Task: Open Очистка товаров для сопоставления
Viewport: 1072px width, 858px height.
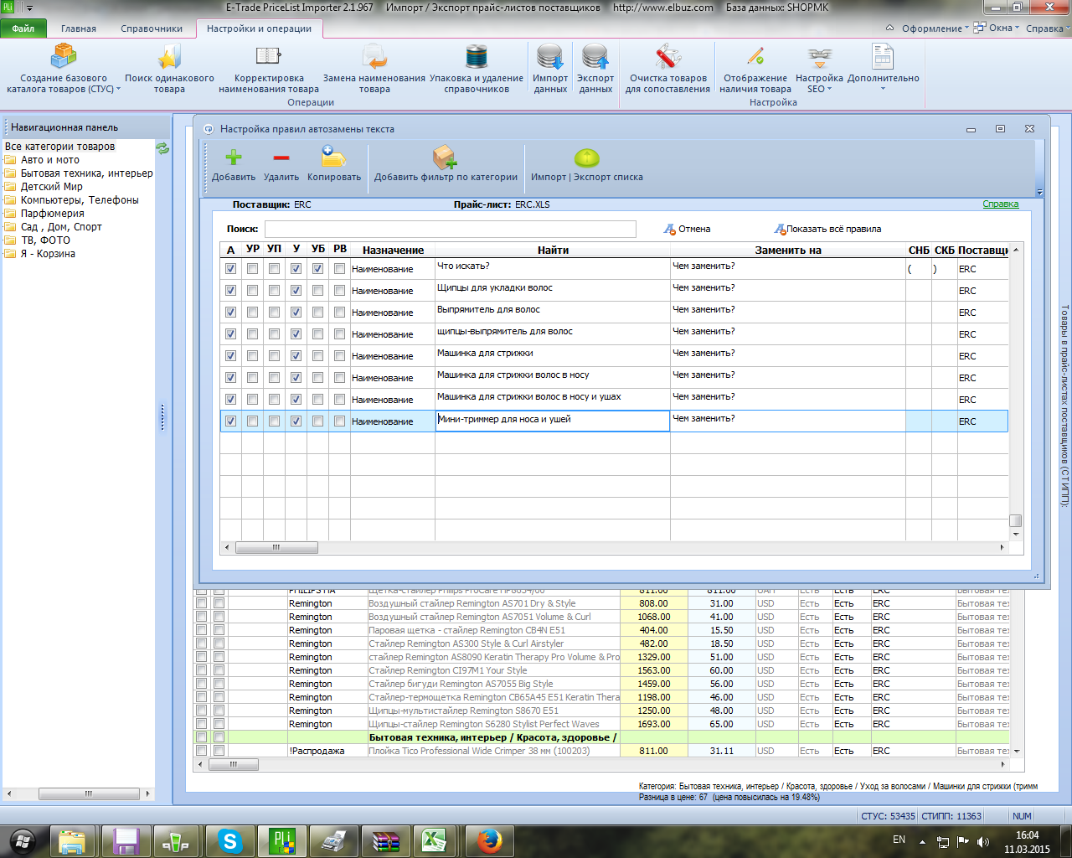Action: click(x=667, y=69)
